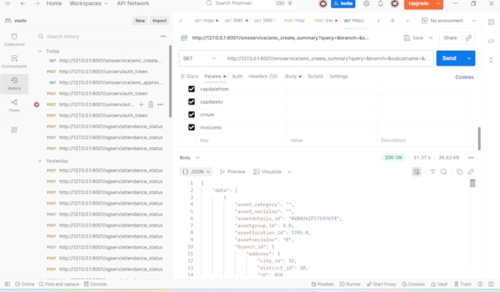
Task: Open the Save options dropdown arrow
Action: (x=431, y=38)
